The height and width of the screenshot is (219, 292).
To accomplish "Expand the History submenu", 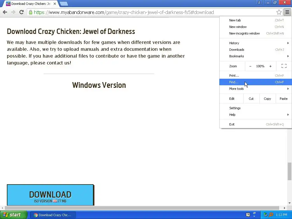I will 255,43.
